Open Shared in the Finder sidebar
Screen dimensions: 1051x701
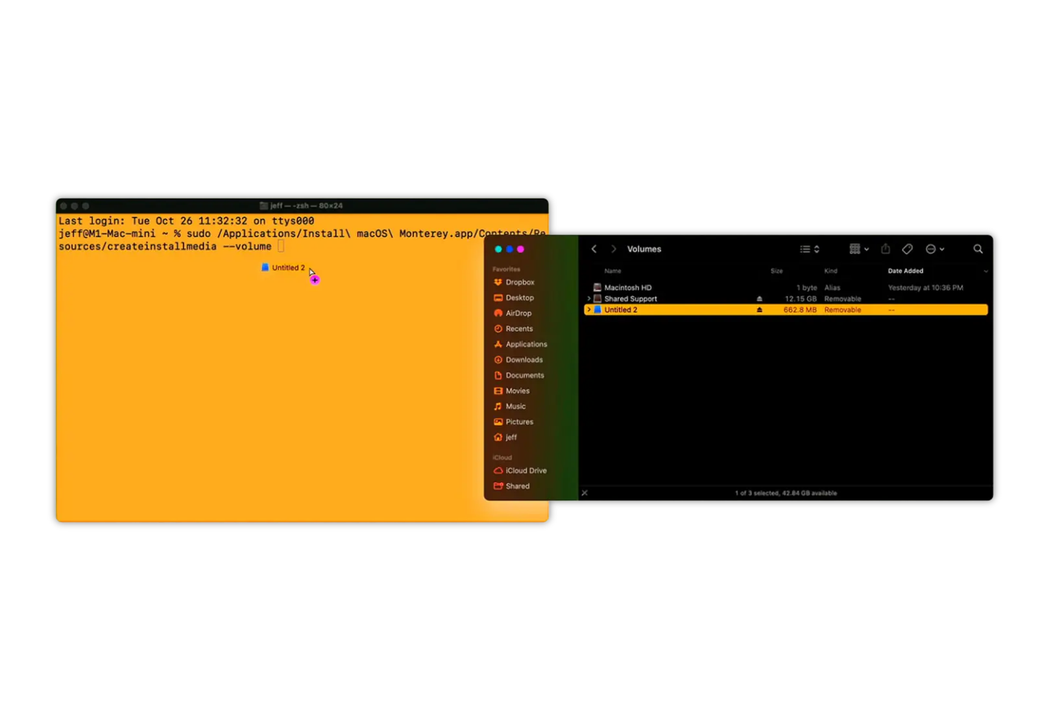coord(511,487)
